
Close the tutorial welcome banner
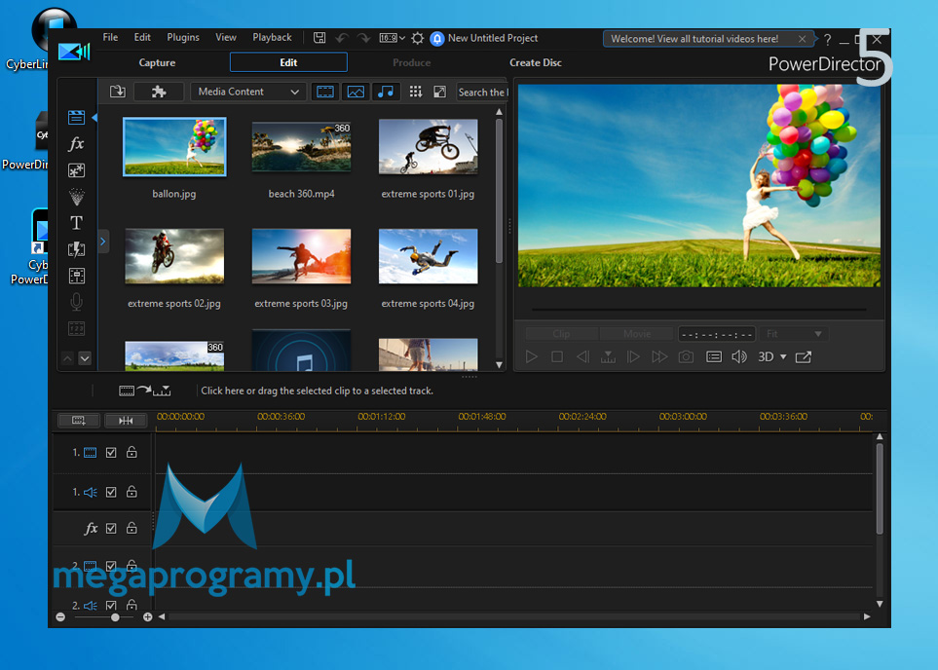(x=802, y=39)
